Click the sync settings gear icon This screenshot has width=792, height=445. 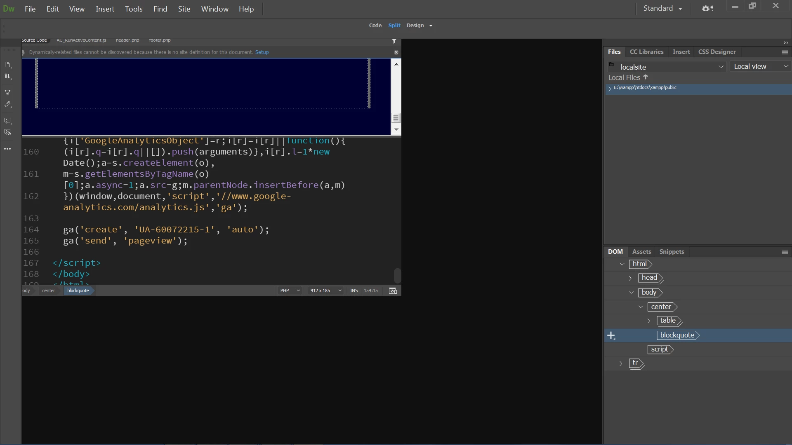click(x=707, y=8)
